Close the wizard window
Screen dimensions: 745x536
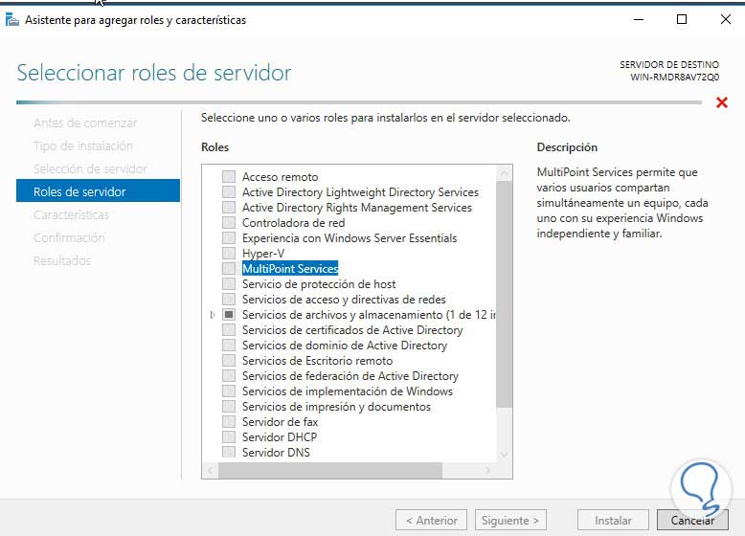(726, 19)
